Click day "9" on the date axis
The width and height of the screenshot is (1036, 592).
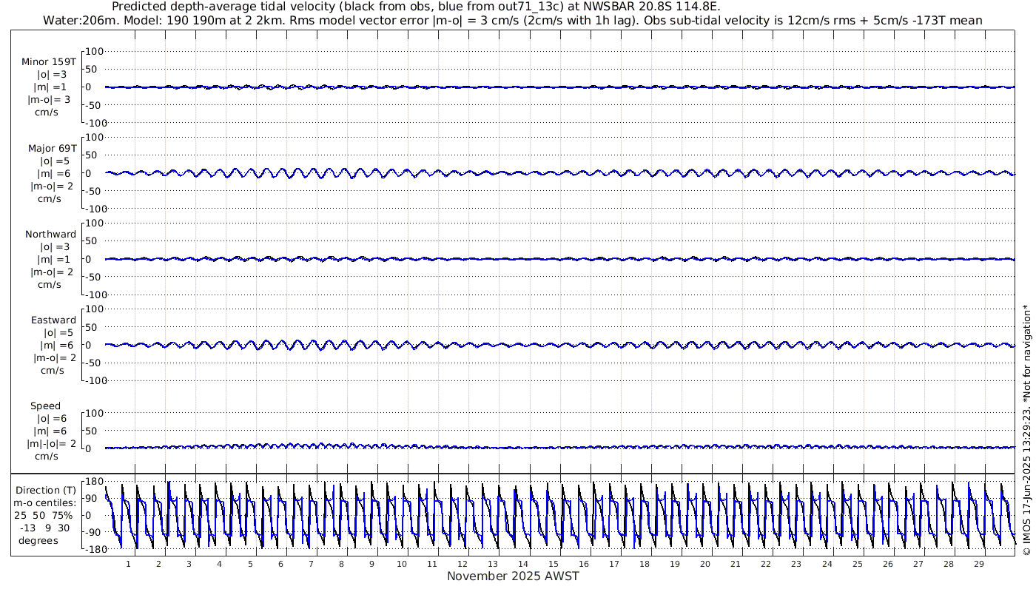tap(371, 564)
